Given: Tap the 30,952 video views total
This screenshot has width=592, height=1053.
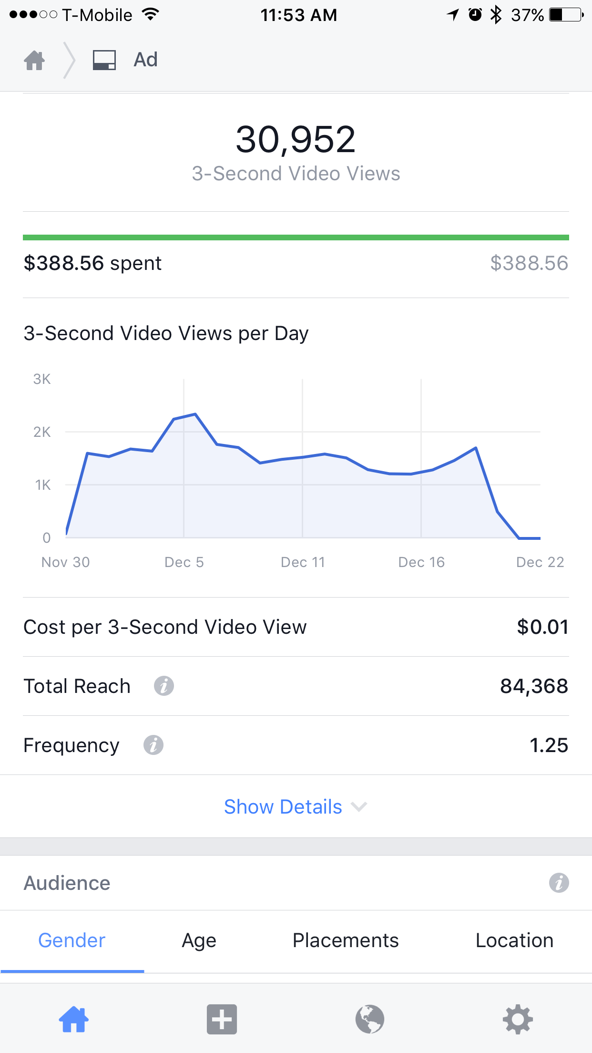Looking at the screenshot, I should pos(296,140).
